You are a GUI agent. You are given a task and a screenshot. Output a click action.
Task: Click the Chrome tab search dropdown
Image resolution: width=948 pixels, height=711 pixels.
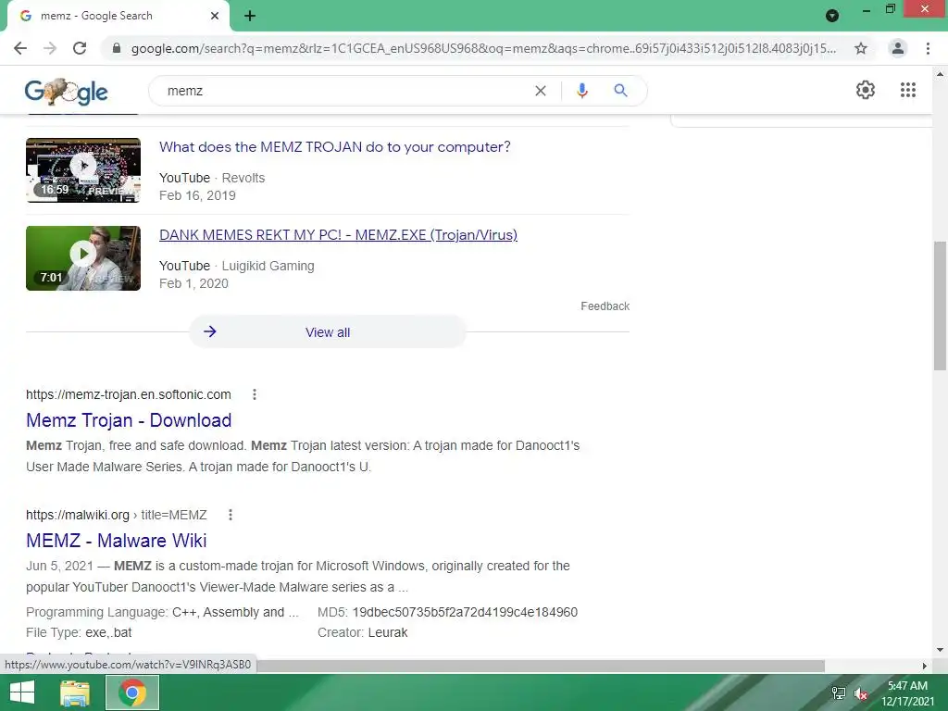(x=832, y=16)
